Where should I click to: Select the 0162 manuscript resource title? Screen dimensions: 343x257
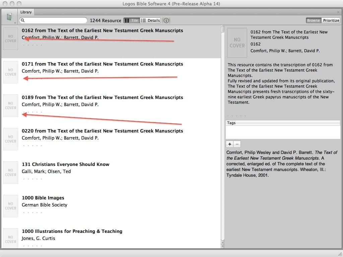102,30
